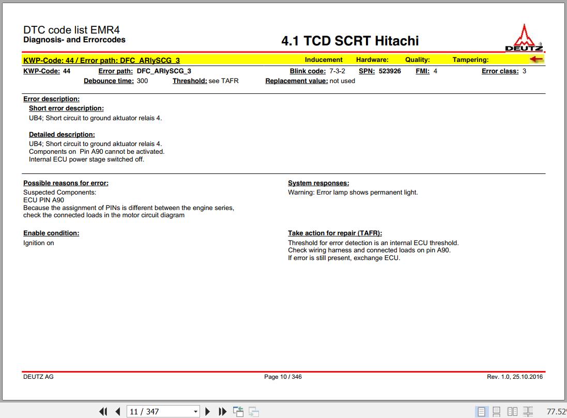The height and width of the screenshot is (418, 567).
Task: Go to the next page
Action: 208,411
